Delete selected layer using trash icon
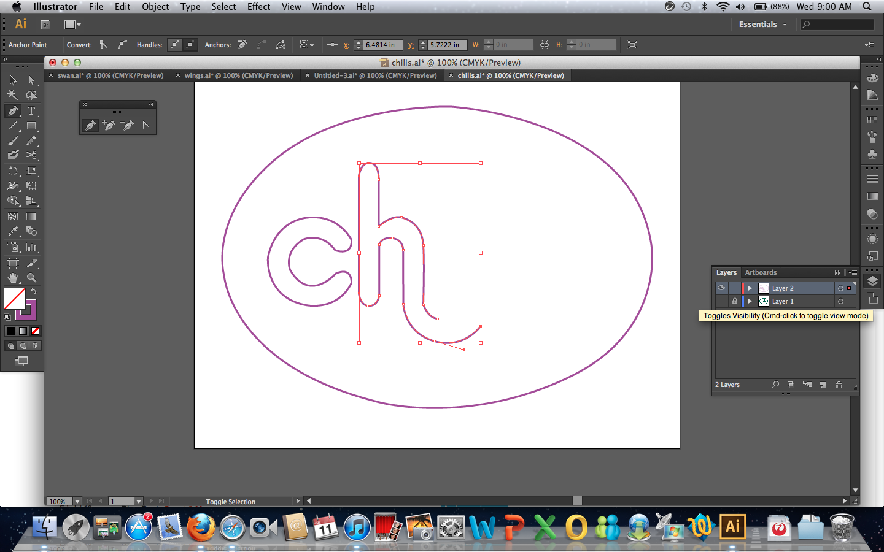Screen dimensions: 884x552 tap(839, 385)
